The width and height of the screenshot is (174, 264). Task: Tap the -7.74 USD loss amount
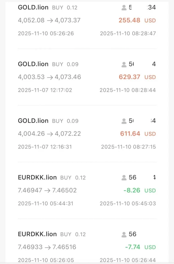click(133, 247)
